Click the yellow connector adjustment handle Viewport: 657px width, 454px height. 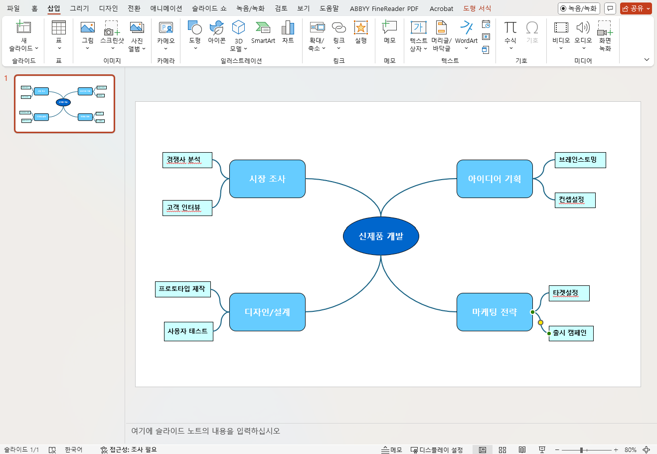coord(541,323)
